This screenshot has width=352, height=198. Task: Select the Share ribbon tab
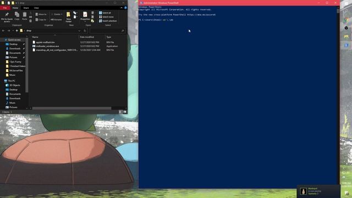coord(26,8)
